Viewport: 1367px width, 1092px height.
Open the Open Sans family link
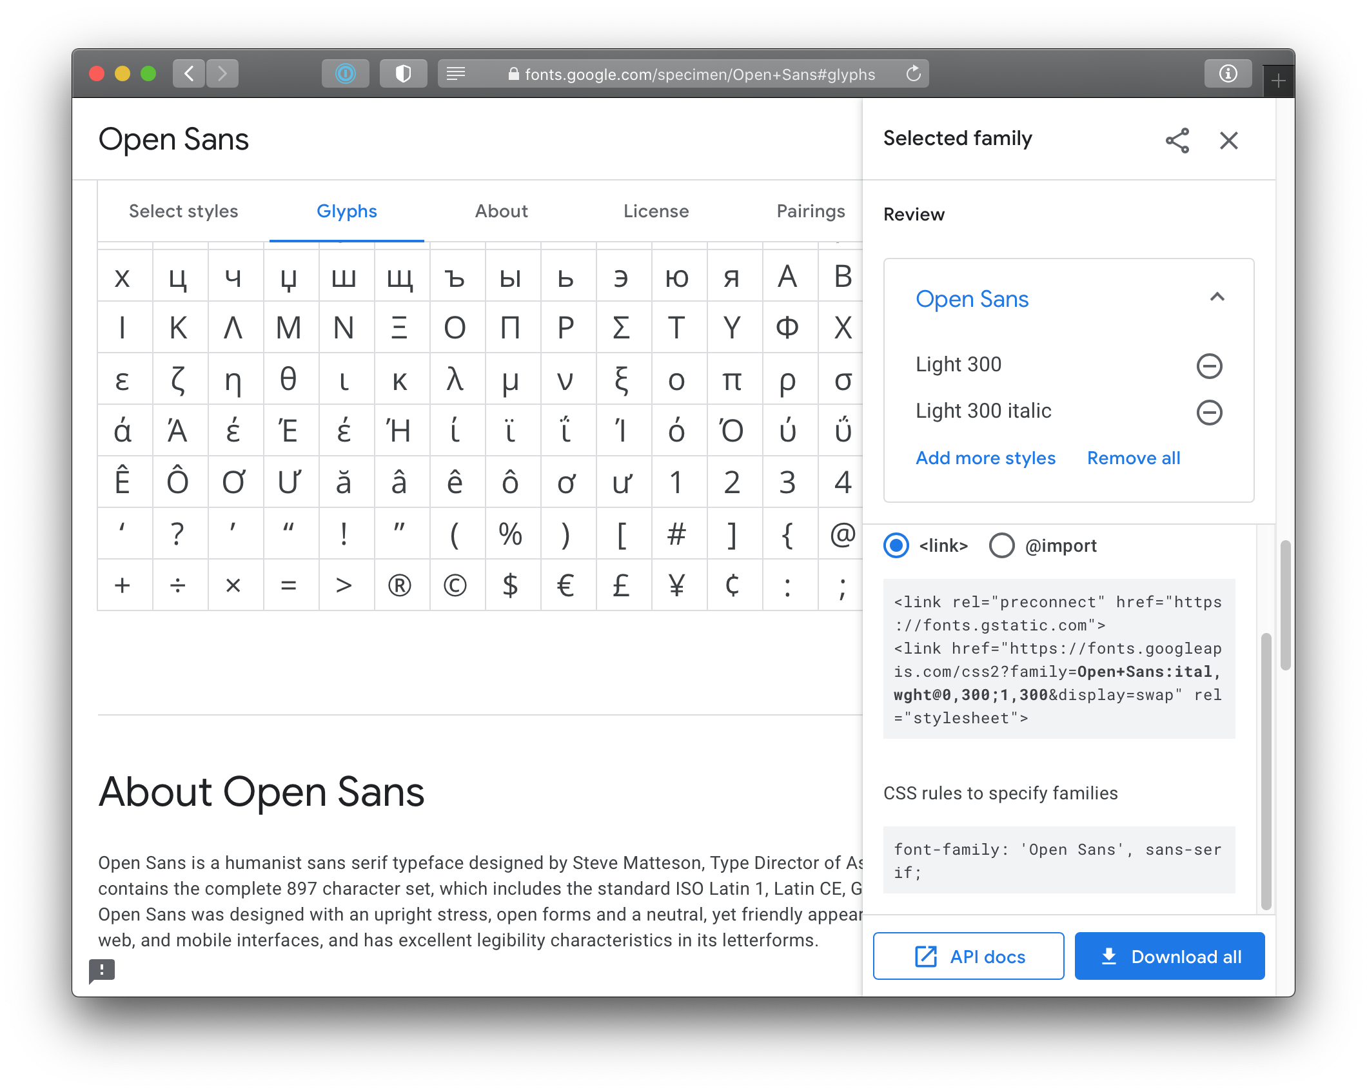[972, 299]
